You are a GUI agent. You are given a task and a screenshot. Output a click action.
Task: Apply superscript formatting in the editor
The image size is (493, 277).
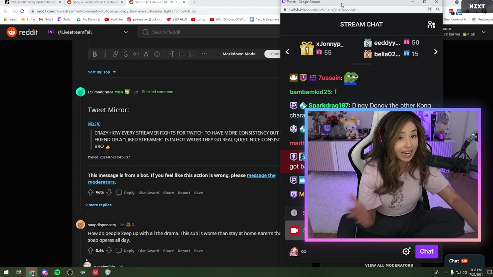[x=146, y=54]
